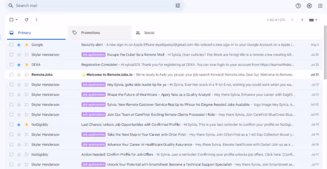The width and height of the screenshot is (327, 169).
Task: Unstar the DEXA Registration Complete email
Action: pos(19,65)
